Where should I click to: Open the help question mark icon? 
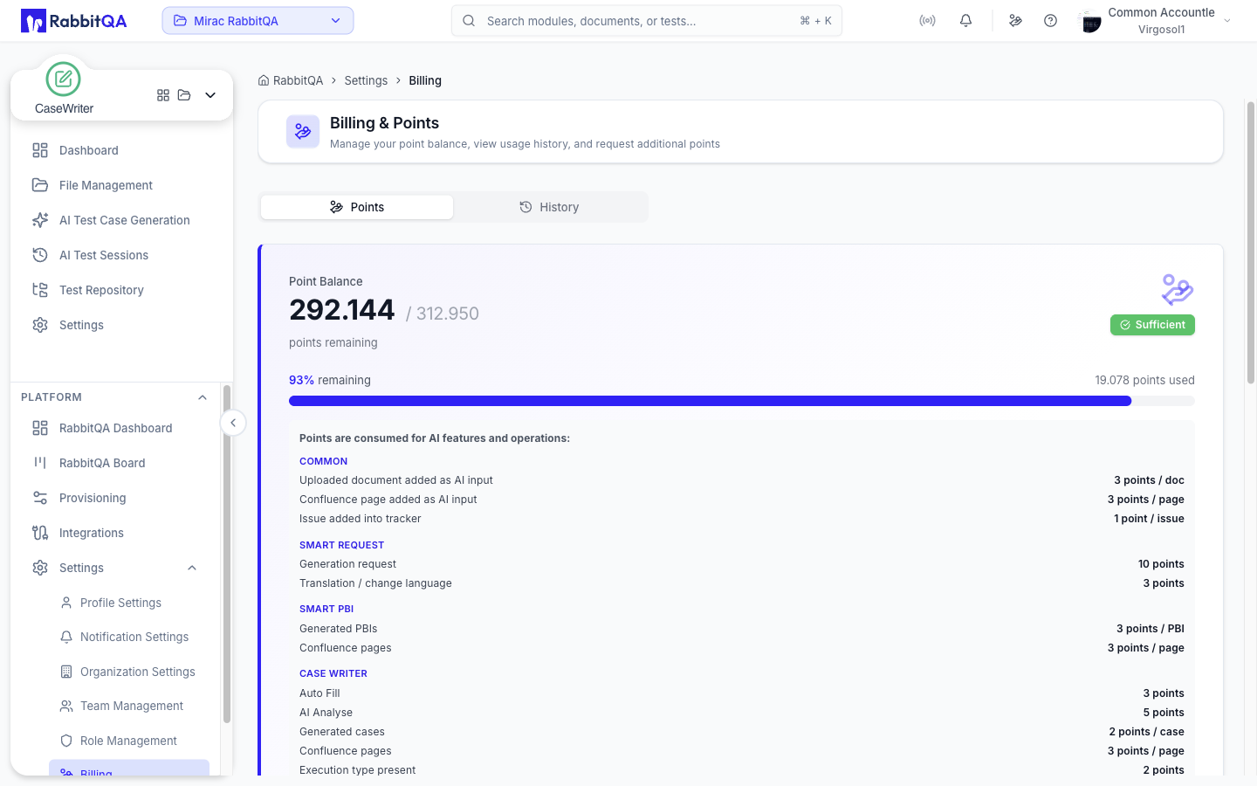click(x=1050, y=21)
